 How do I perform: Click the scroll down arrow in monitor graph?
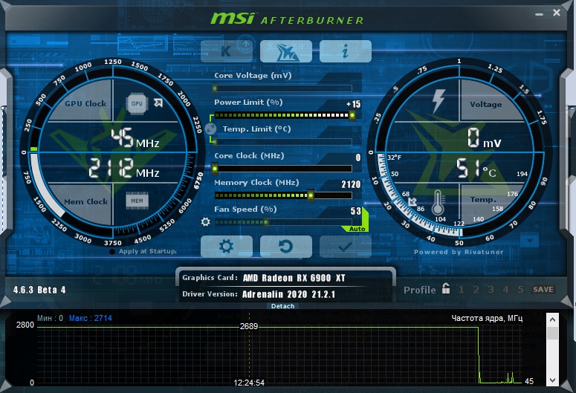pos(552,380)
